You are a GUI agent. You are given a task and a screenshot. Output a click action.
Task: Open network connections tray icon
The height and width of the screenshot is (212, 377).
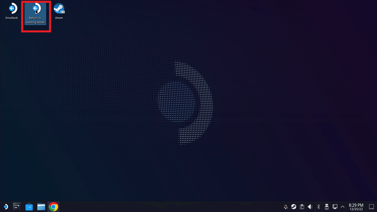335,207
